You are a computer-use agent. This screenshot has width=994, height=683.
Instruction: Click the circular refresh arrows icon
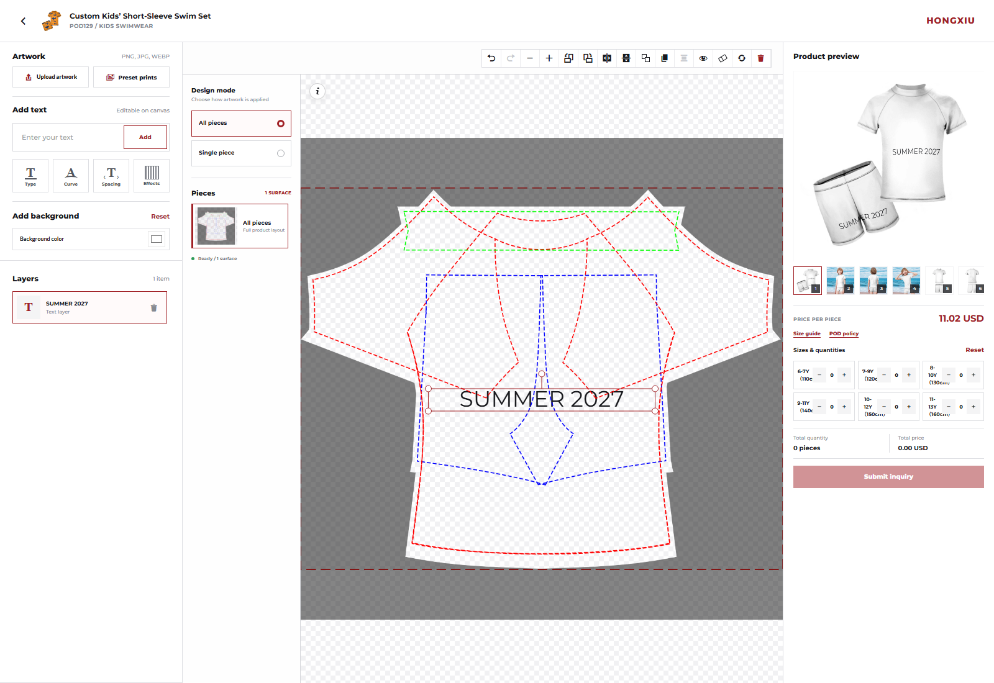(742, 58)
